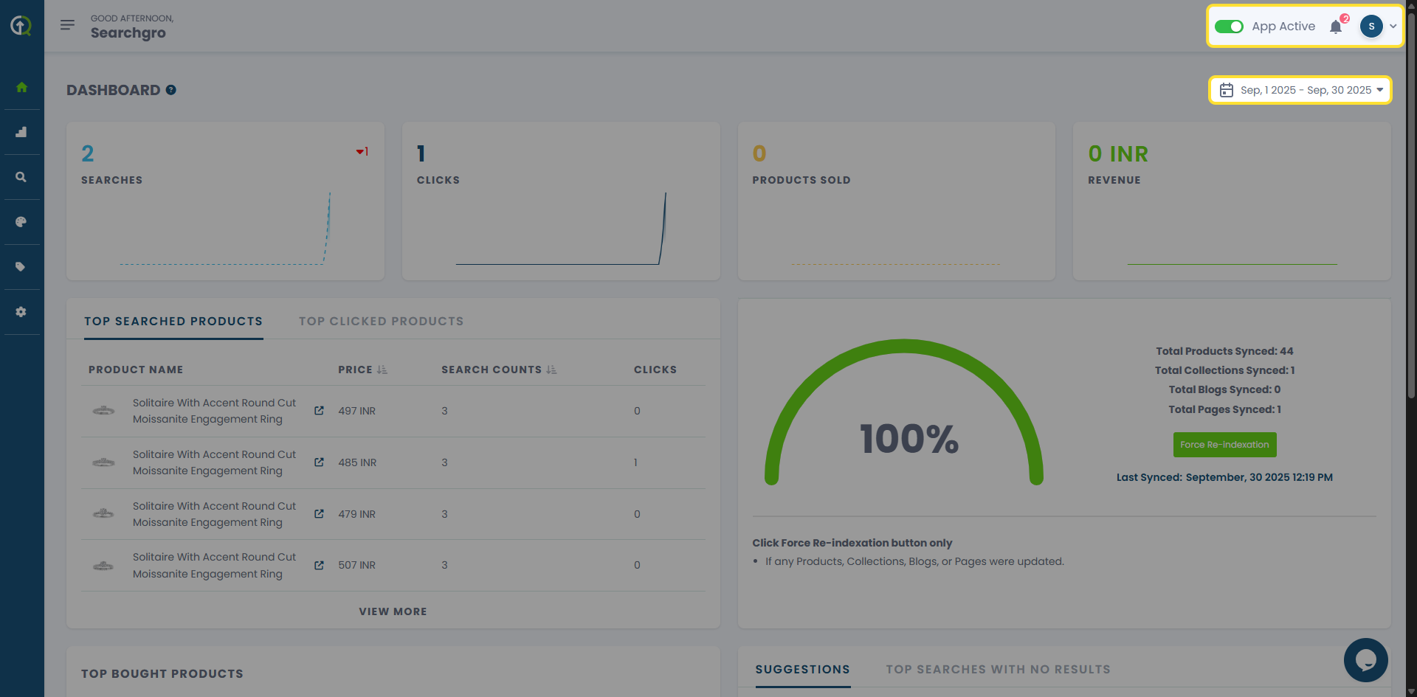Viewport: 1417px width, 697px height.
Task: Open the settings gear sidebar icon
Action: [x=21, y=312]
